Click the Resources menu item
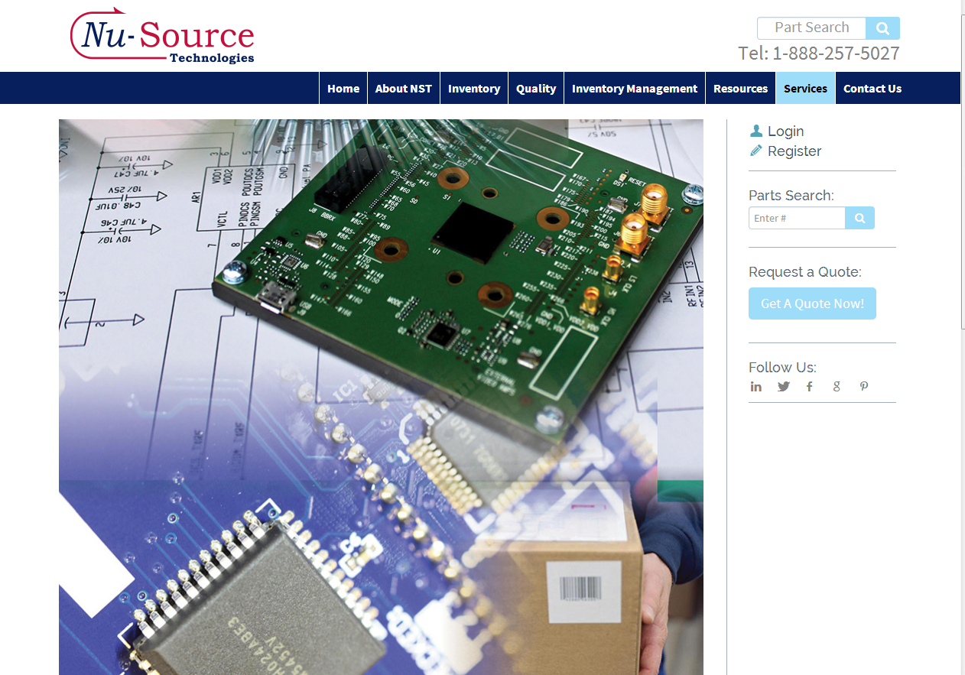Screen dimensions: 965x675 pyautogui.click(x=740, y=89)
